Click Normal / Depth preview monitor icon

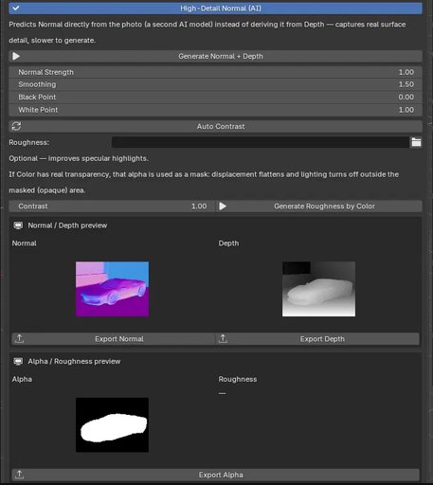pyautogui.click(x=18, y=225)
